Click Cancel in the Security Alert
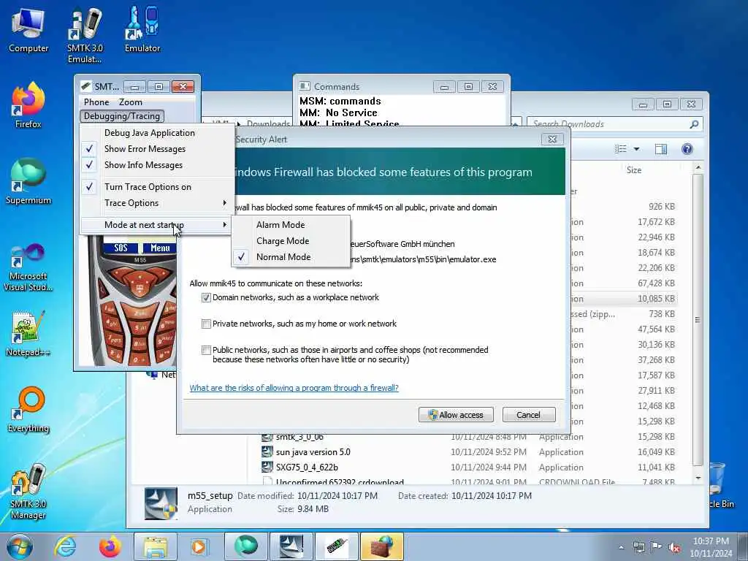The height and width of the screenshot is (561, 748). click(529, 415)
